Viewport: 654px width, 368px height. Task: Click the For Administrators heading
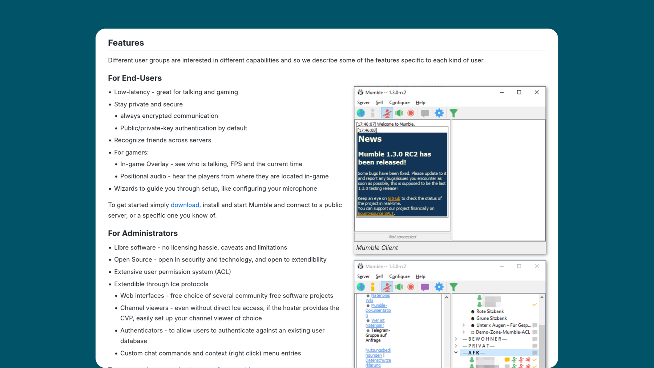pyautogui.click(x=143, y=233)
